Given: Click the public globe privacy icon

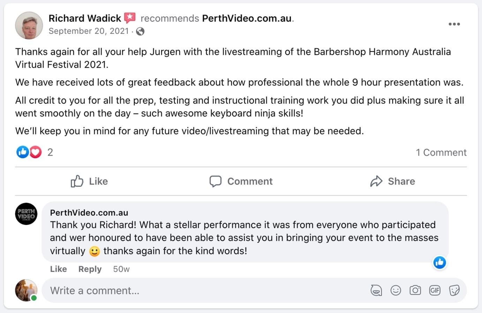Looking at the screenshot, I should click(x=140, y=31).
